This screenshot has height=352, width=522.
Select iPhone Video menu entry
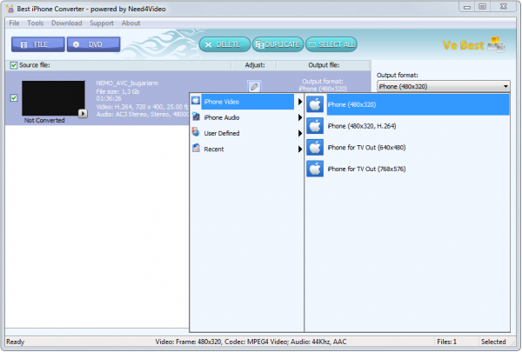point(247,102)
